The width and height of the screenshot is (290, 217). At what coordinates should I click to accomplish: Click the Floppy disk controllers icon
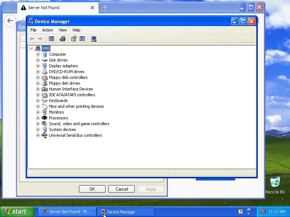click(x=45, y=77)
